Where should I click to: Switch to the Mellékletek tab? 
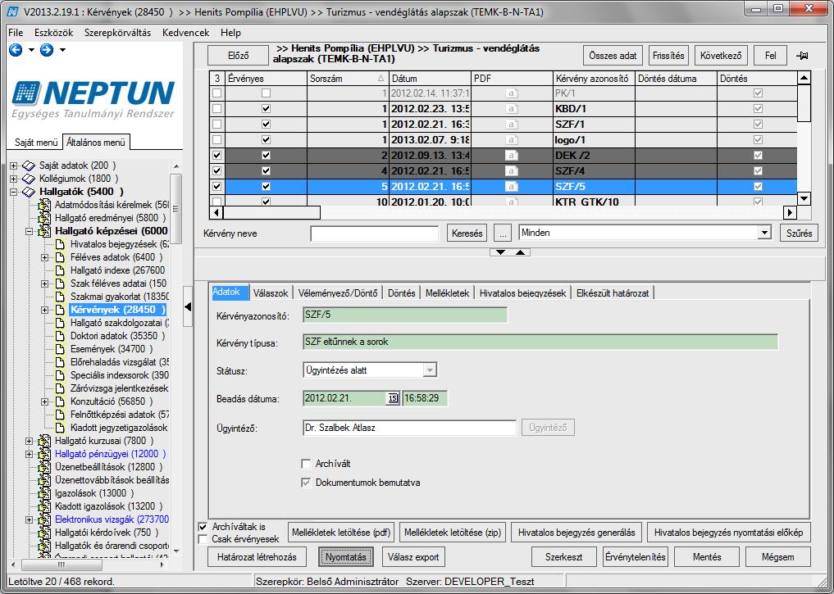coord(447,292)
